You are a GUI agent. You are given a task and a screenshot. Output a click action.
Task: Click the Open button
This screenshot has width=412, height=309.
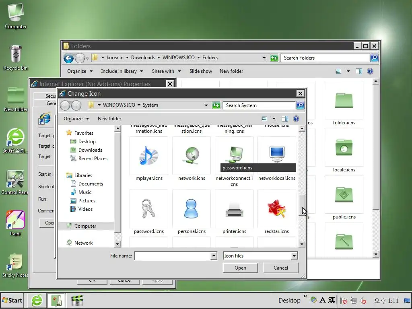241,268
